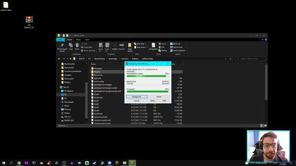Click the Copy icon in Clipboard group
This screenshot has height=166, width=296.
pyautogui.click(x=71, y=46)
